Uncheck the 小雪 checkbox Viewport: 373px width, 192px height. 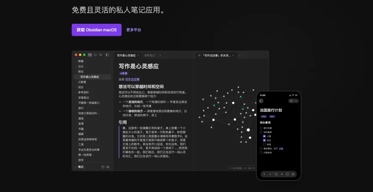pos(264,136)
